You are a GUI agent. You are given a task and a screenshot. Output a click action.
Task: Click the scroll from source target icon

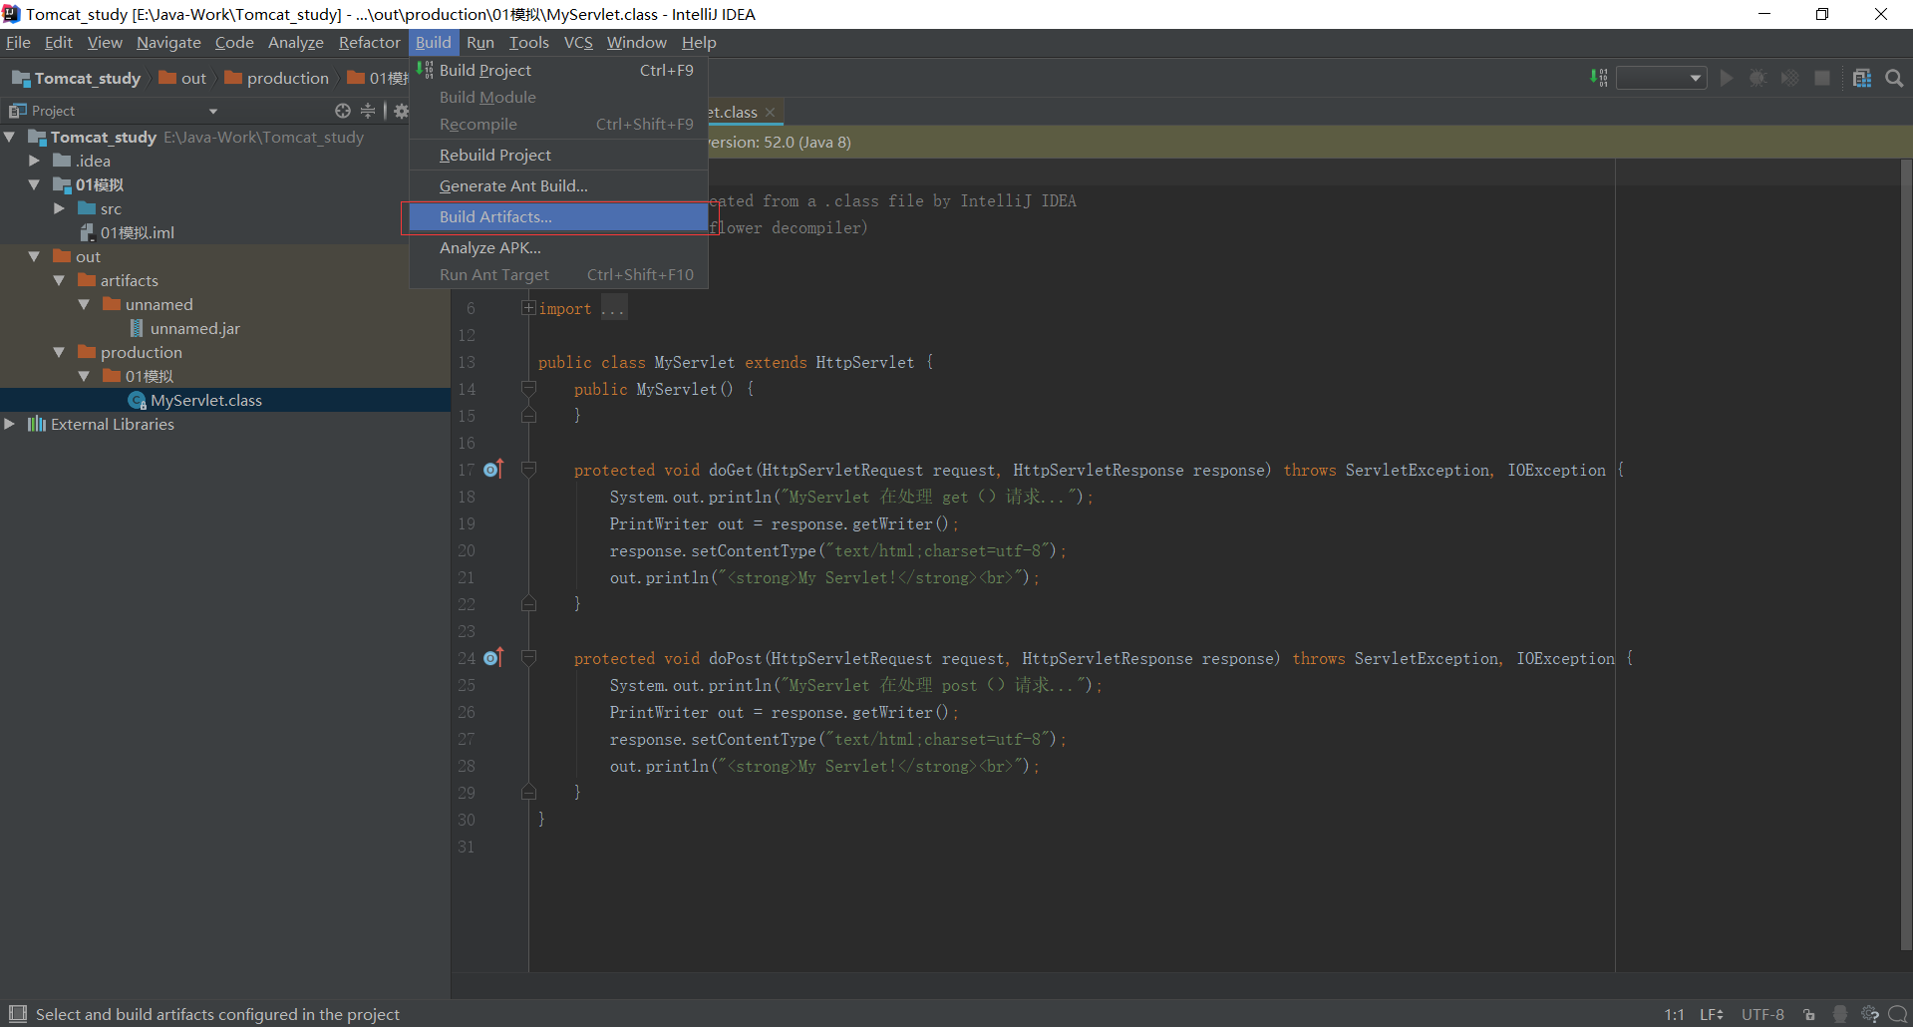point(343,111)
